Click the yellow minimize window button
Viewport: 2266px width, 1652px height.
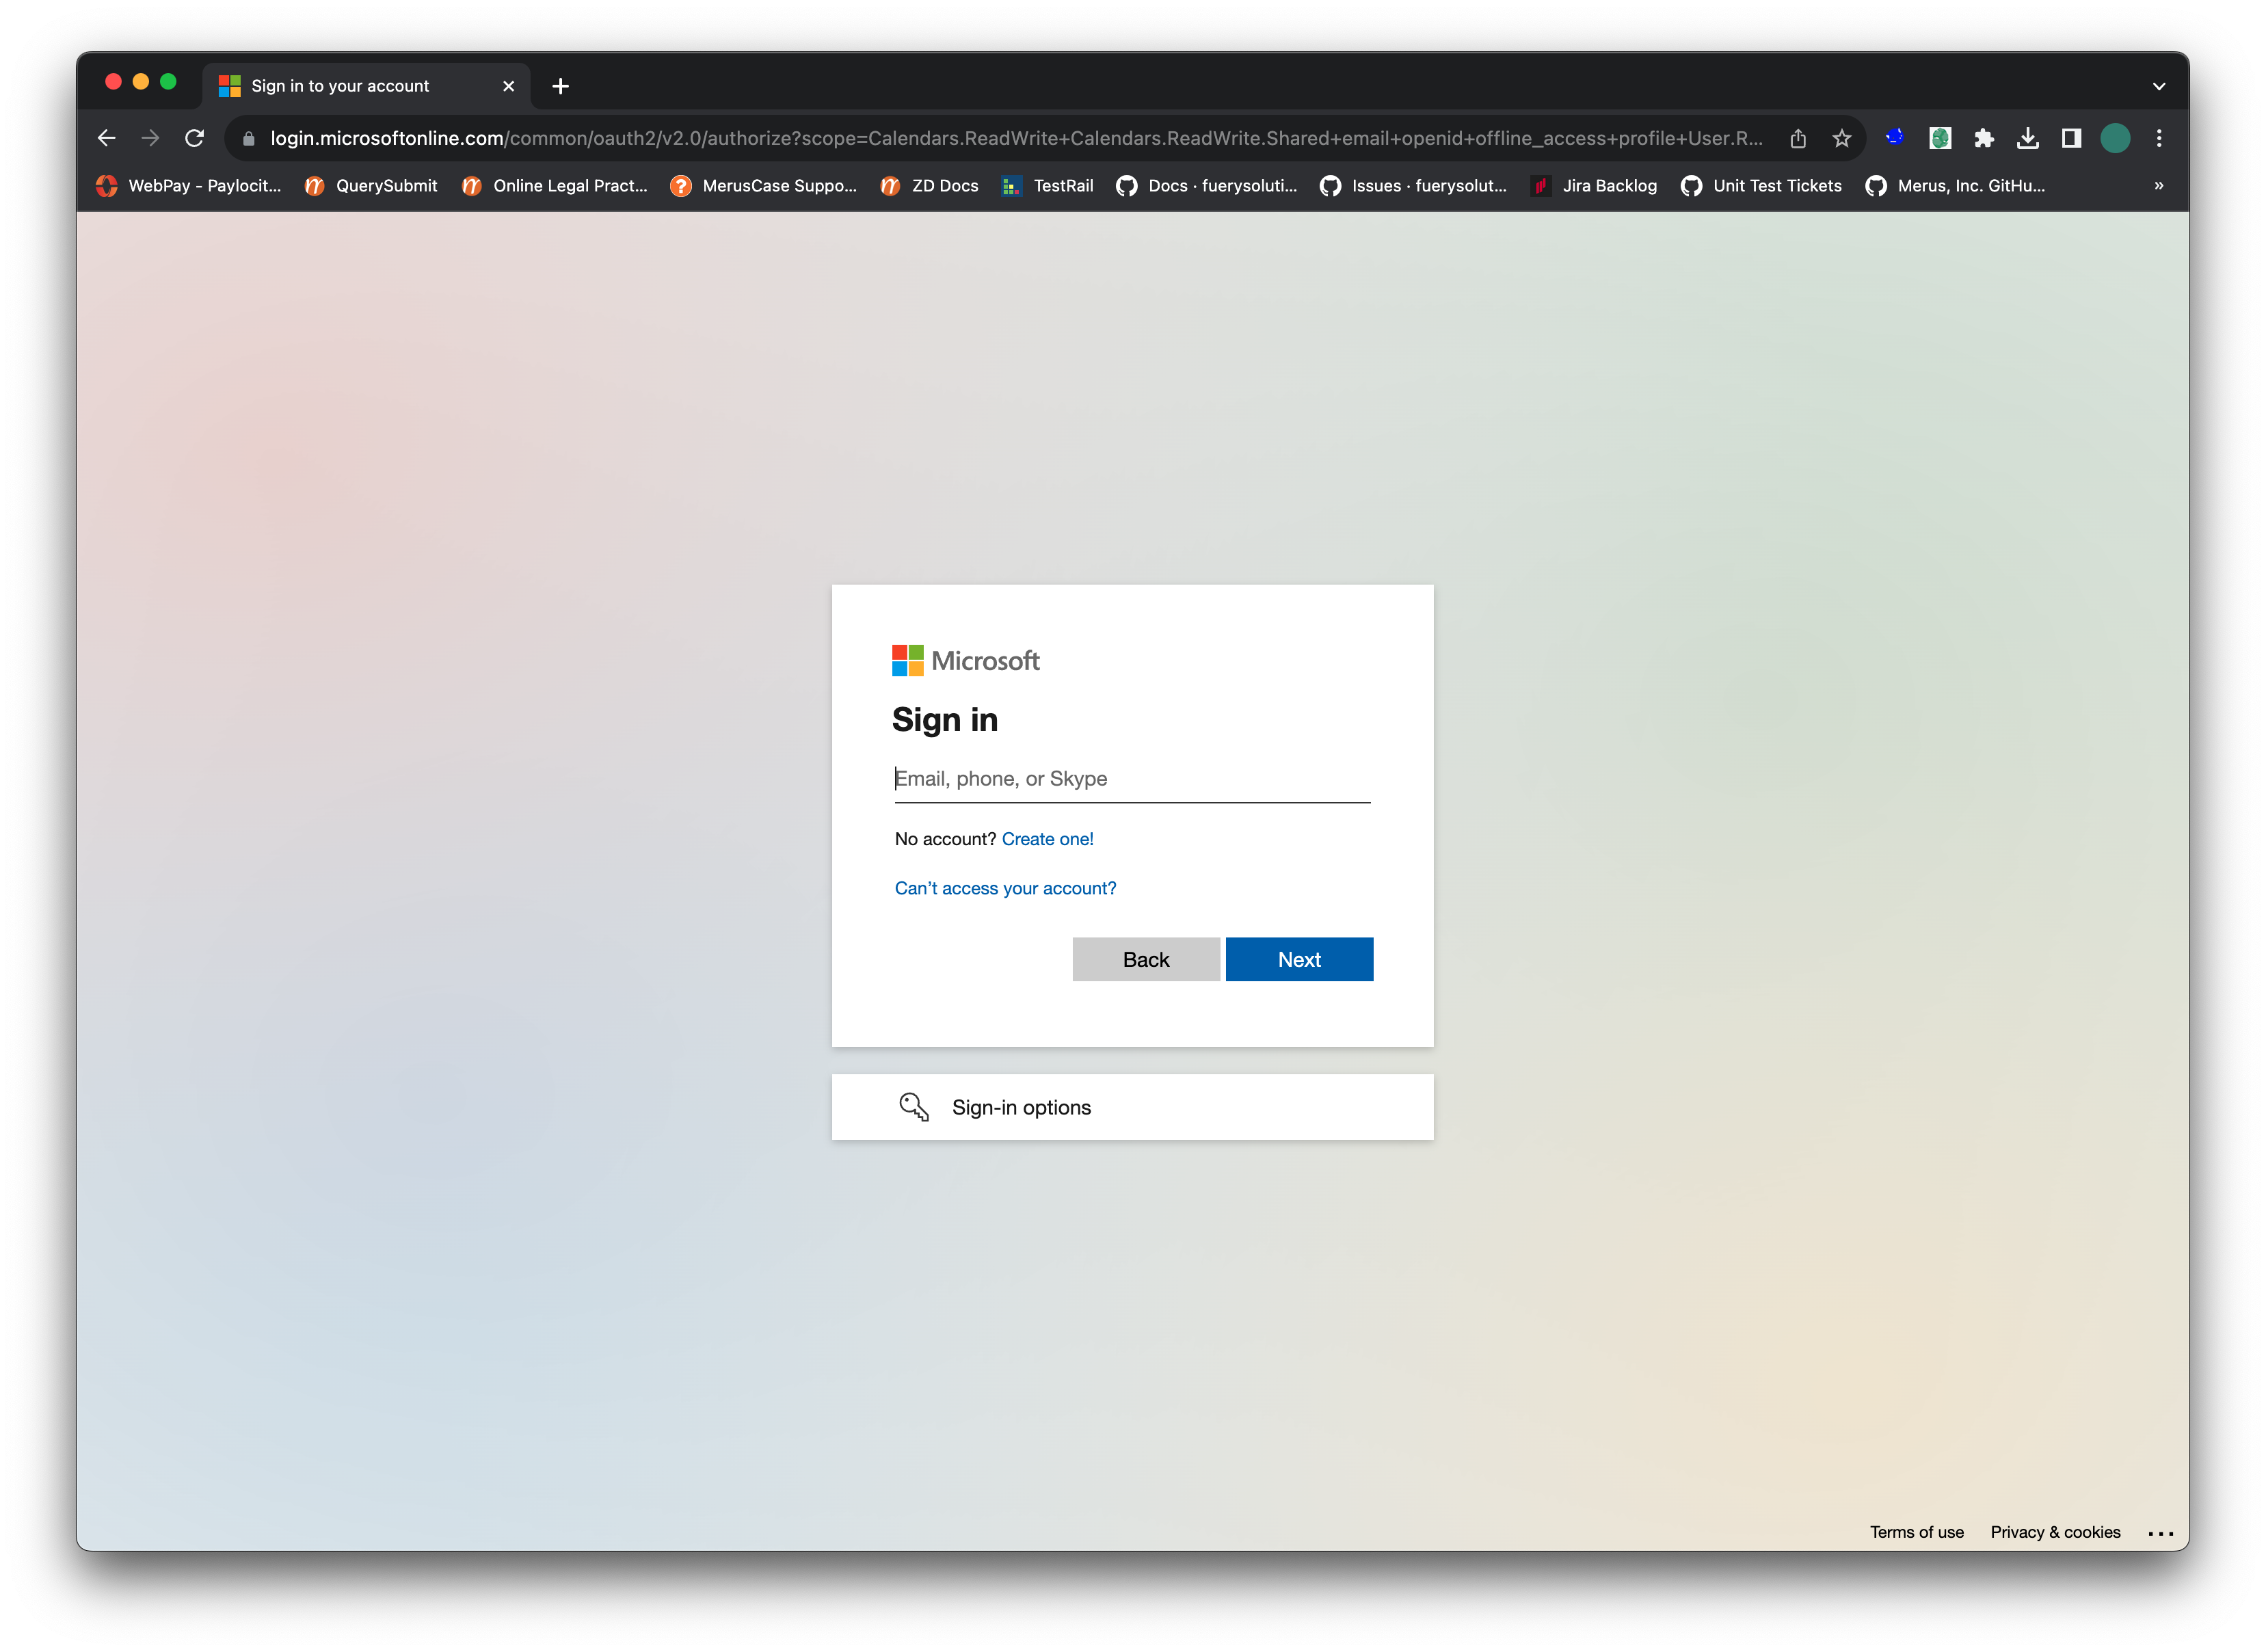141,82
